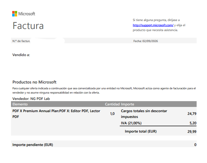
Task: Click the pre-tax amount 24,79
Action: click(192, 114)
